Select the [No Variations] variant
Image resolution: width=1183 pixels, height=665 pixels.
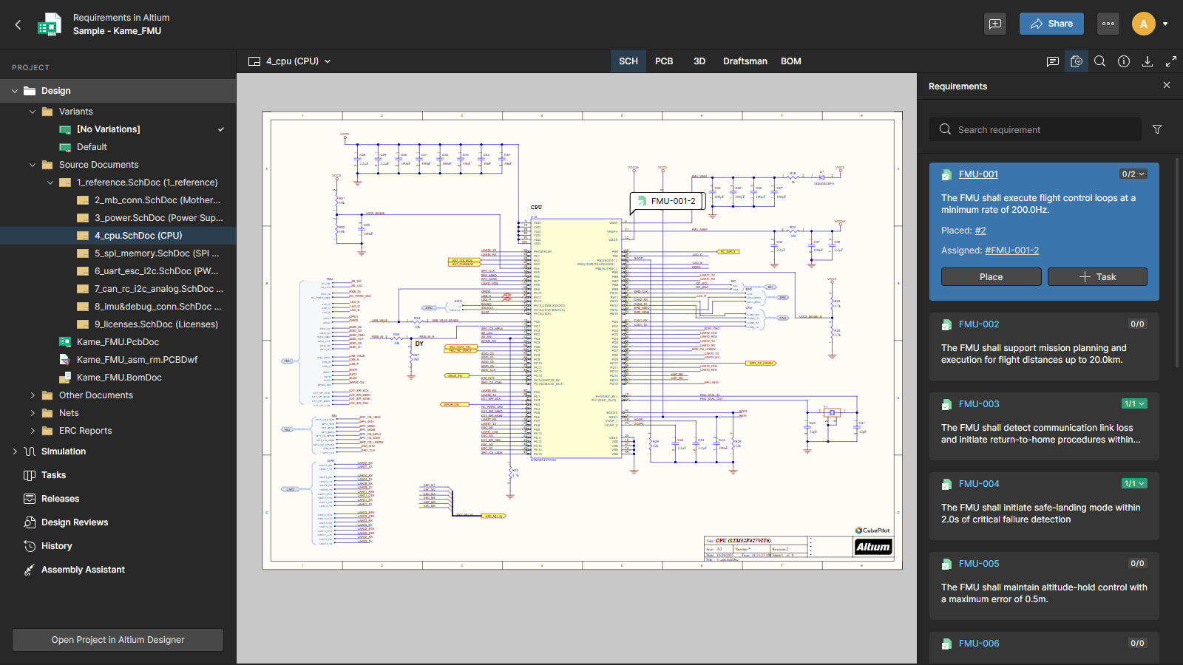coord(108,129)
